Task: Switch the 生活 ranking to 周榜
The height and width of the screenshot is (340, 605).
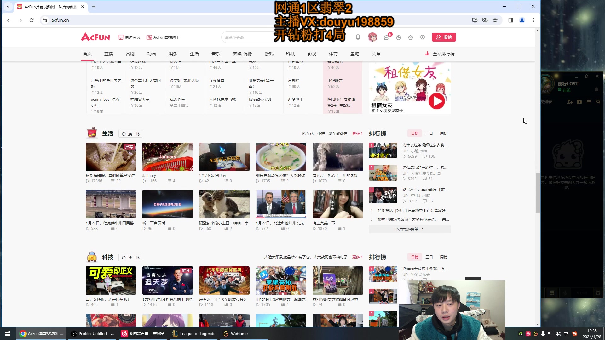Action: coord(444,133)
